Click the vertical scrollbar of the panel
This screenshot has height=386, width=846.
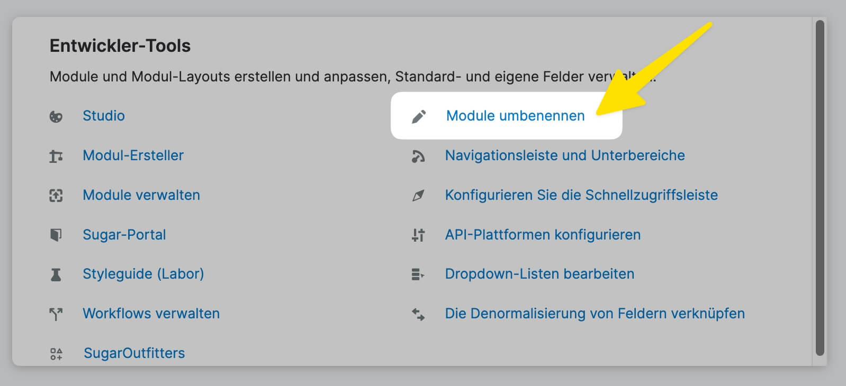click(x=820, y=188)
